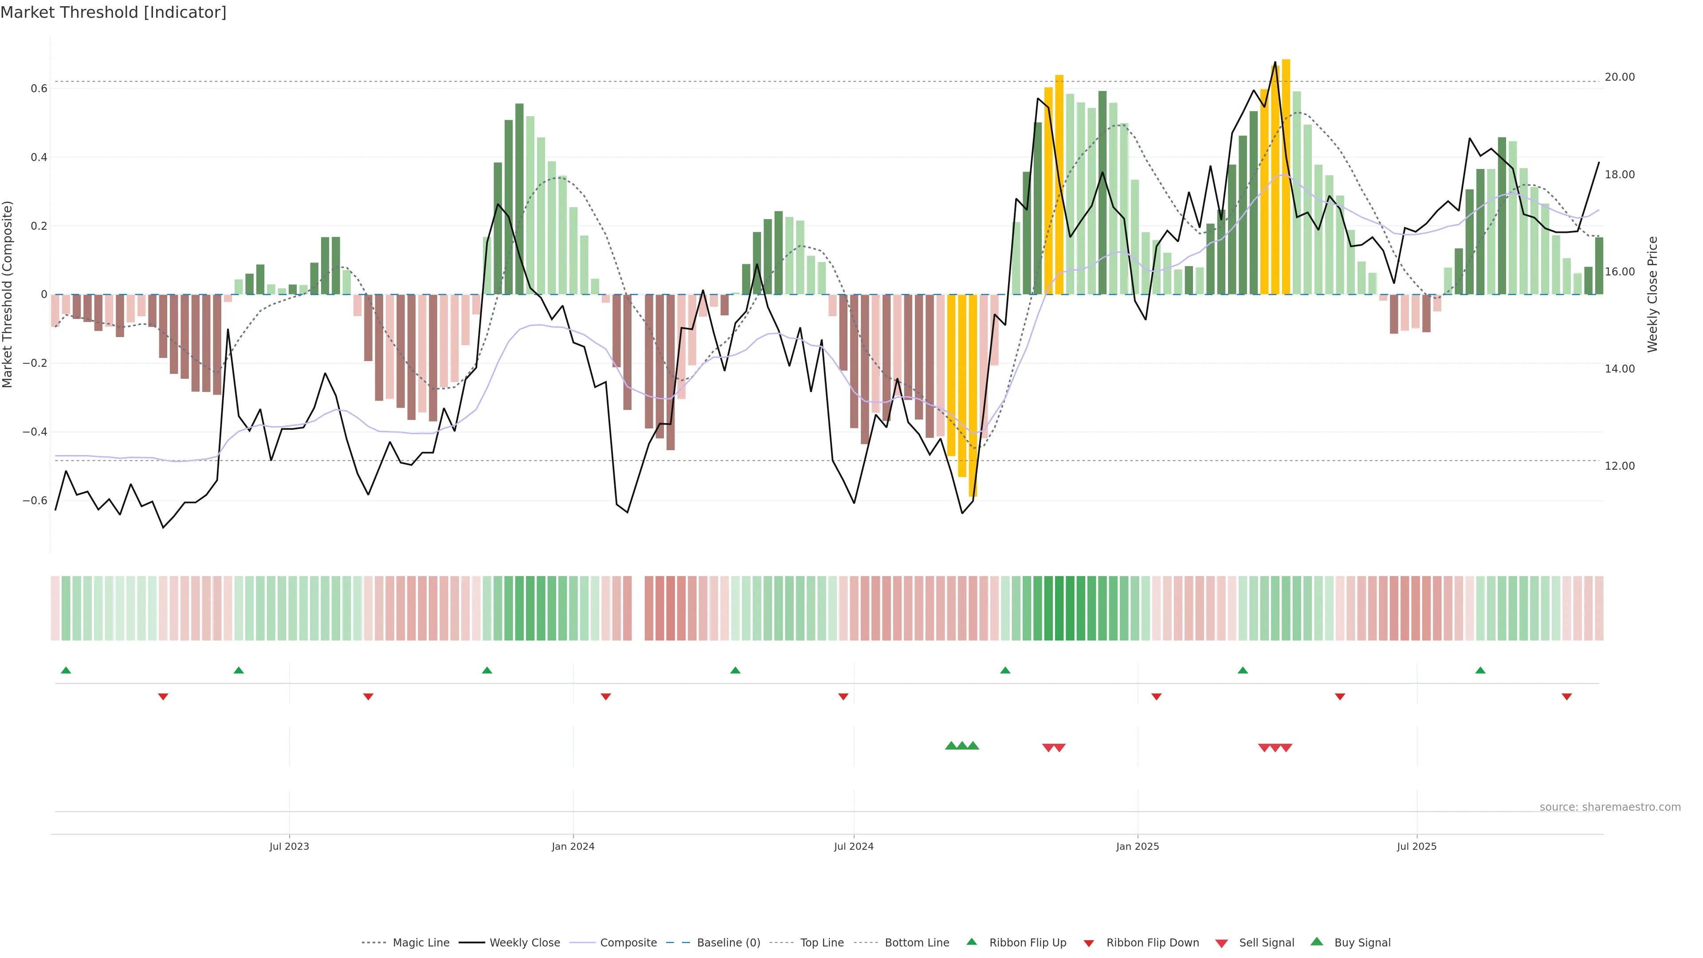Click the Market Threshold [Indicator] title

pos(113,12)
